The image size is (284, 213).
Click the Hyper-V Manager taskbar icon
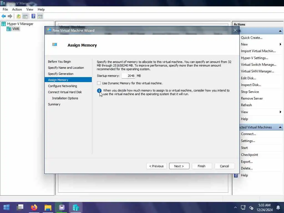click(76, 207)
